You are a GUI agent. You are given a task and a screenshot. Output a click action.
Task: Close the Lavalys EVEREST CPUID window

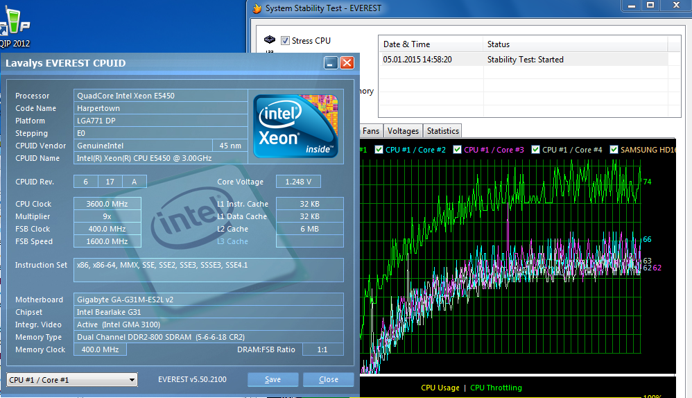coord(347,63)
